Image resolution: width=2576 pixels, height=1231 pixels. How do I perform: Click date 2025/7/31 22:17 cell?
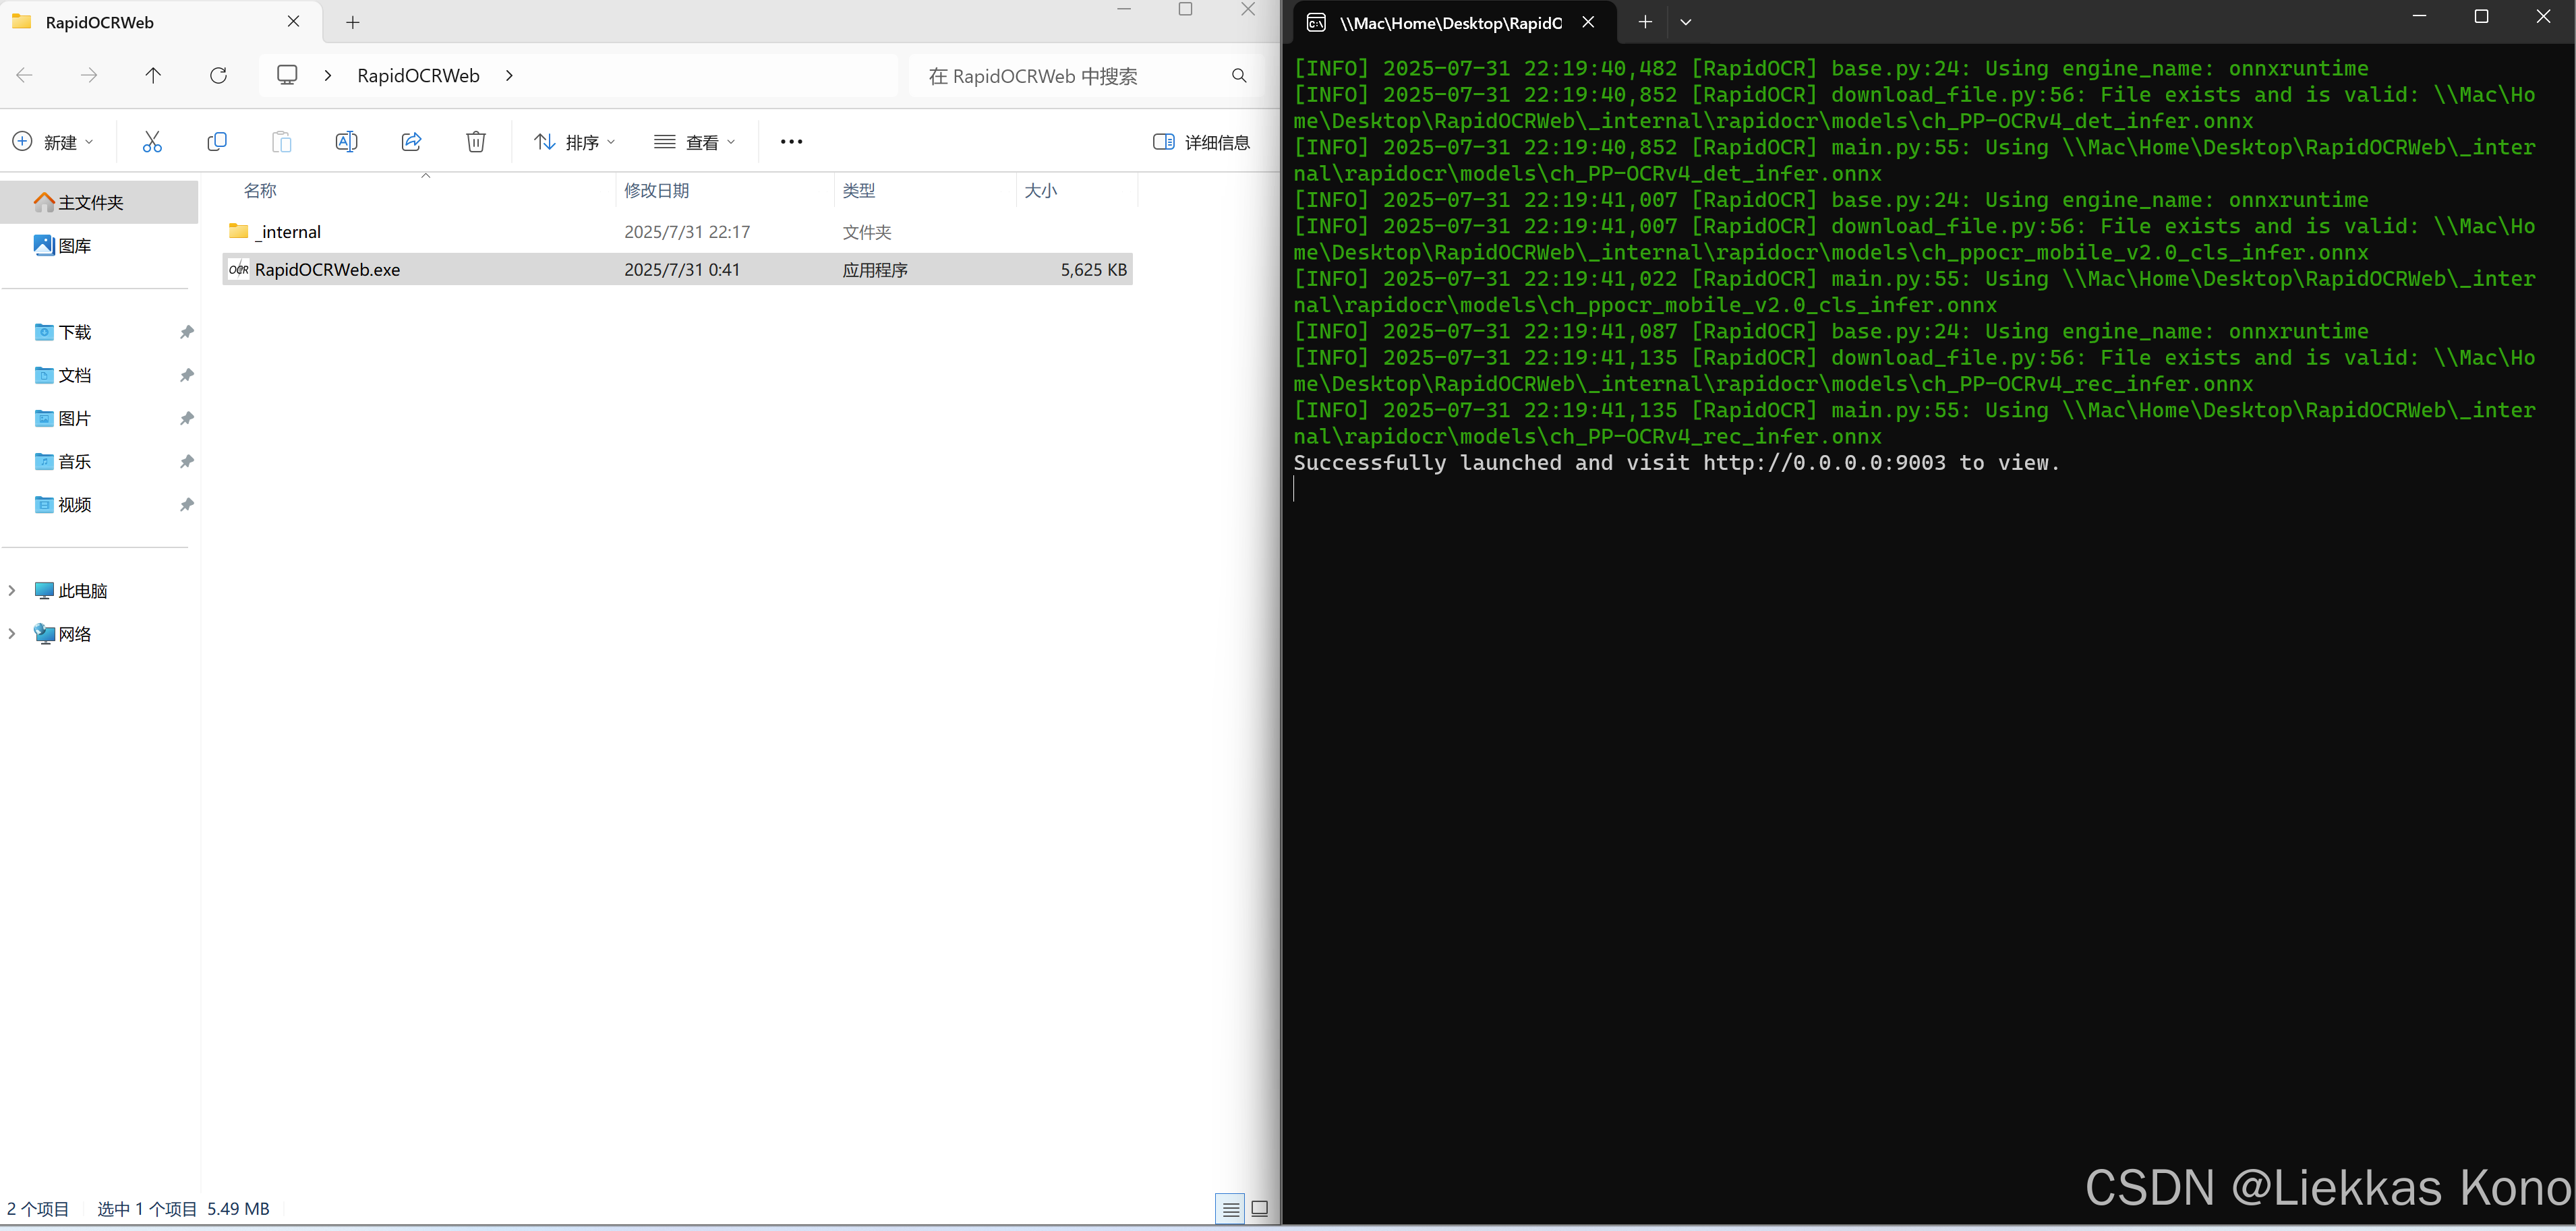pos(687,232)
